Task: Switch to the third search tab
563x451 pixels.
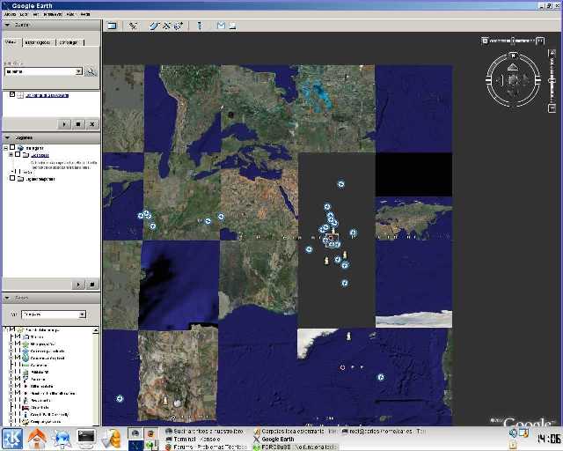Action: tap(67, 42)
